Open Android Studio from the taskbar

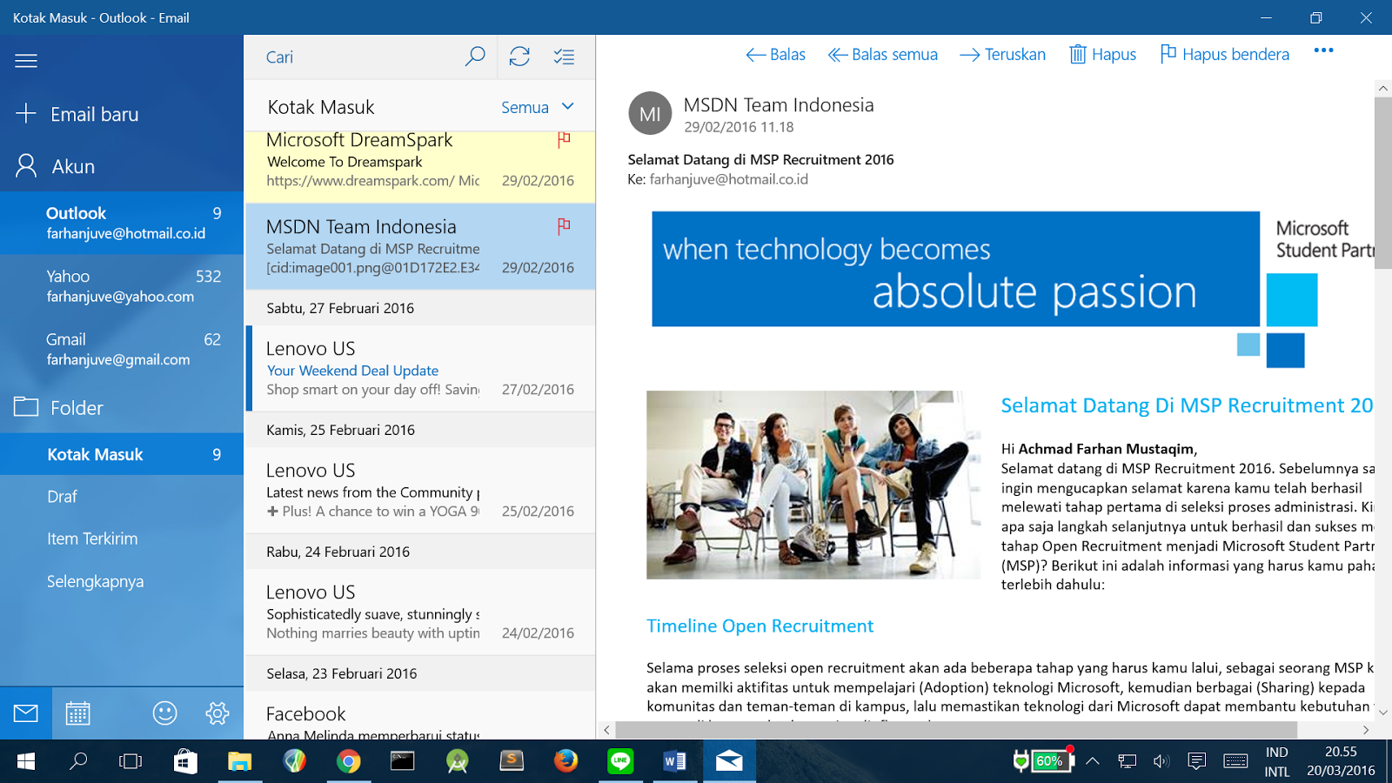click(457, 761)
